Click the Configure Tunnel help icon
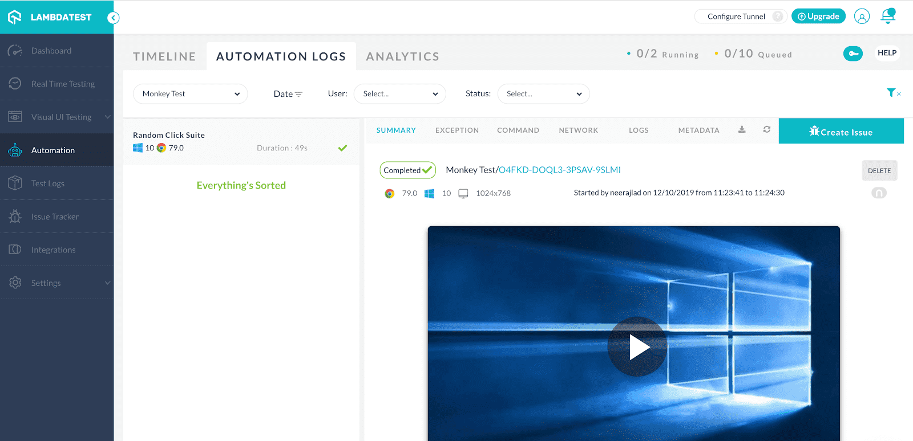The image size is (913, 441). pyautogui.click(x=778, y=17)
